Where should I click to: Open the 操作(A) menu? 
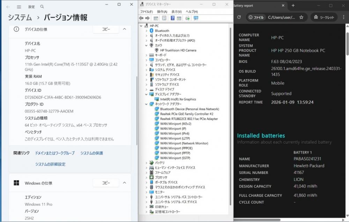(162, 12)
